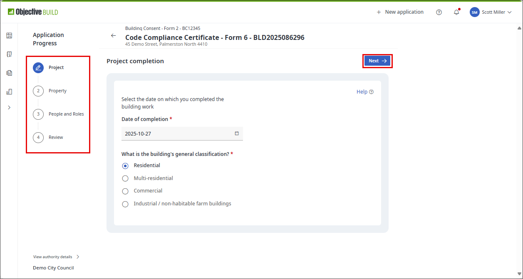Open the calendar picker for completion date
This screenshot has height=279, width=523.
237,133
